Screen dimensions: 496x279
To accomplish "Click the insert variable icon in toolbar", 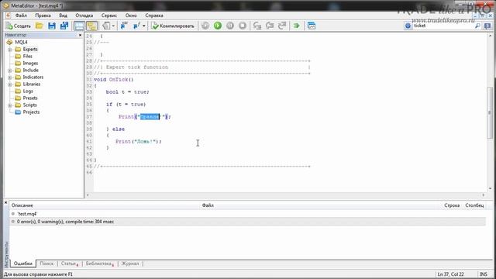I will pos(124,26).
